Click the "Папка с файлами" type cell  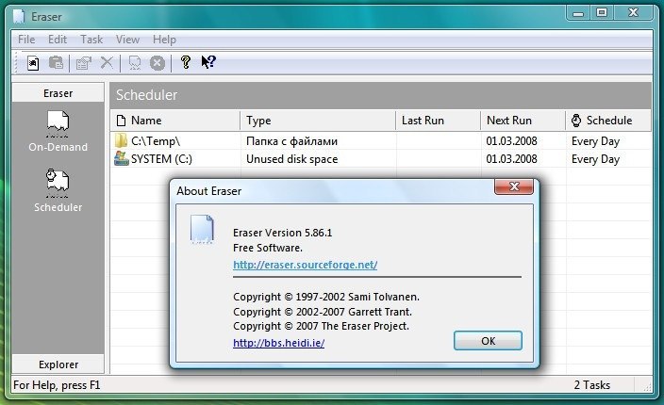coord(291,140)
